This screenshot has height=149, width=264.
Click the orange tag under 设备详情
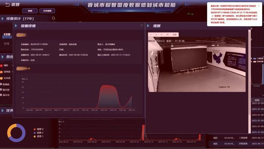[x=21, y=35]
